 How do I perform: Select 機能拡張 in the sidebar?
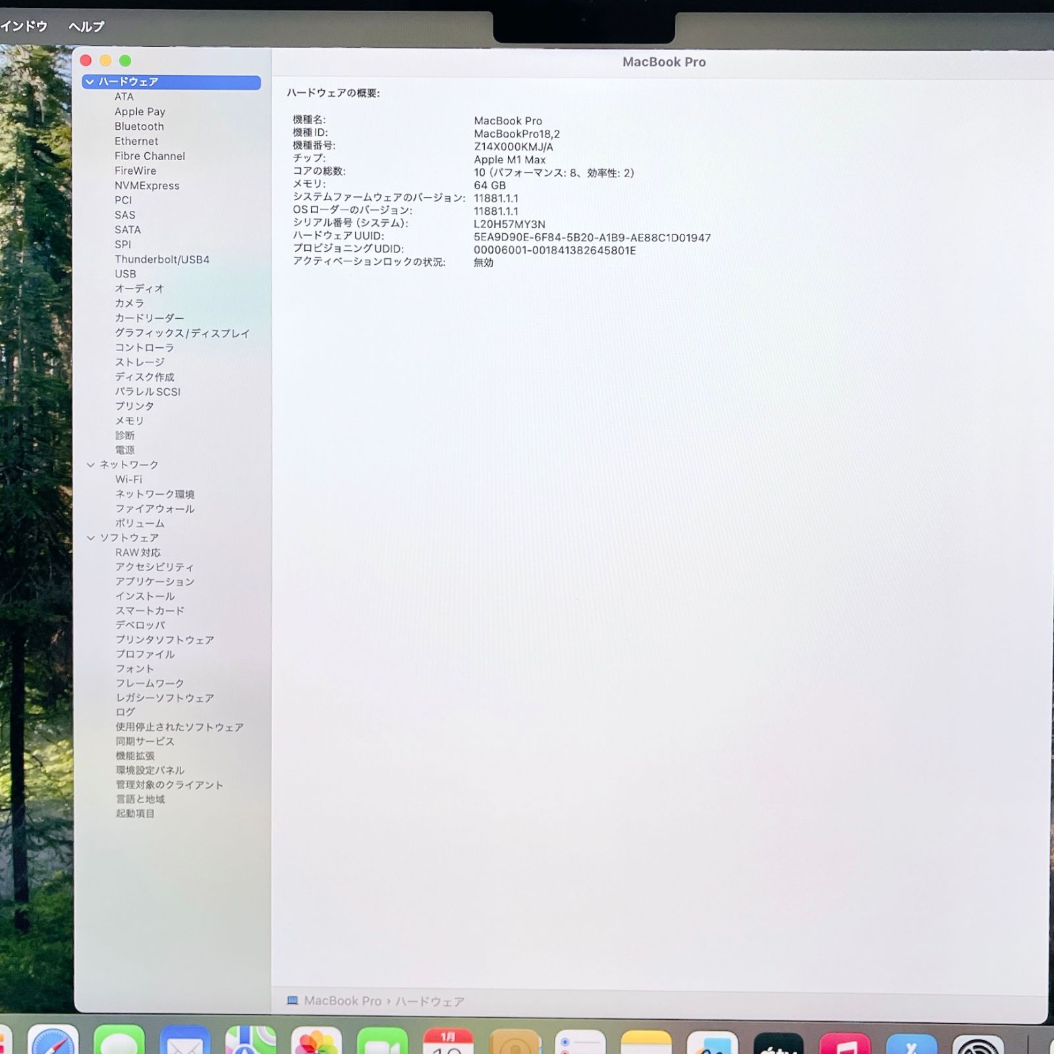[x=135, y=756]
